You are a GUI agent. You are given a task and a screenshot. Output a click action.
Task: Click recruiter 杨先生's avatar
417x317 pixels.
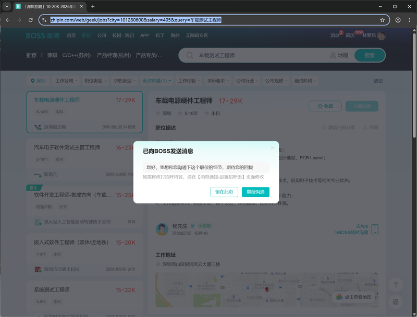(x=162, y=229)
